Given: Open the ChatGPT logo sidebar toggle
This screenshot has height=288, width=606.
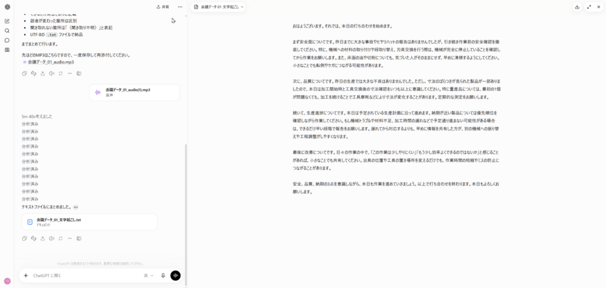Looking at the screenshot, I should point(7,6).
